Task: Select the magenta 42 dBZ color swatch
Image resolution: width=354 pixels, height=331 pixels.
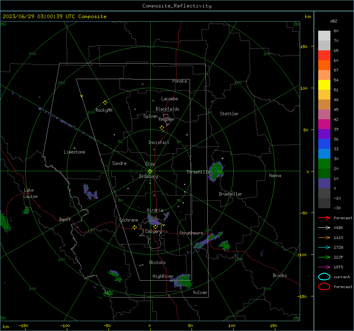Action: (324, 124)
